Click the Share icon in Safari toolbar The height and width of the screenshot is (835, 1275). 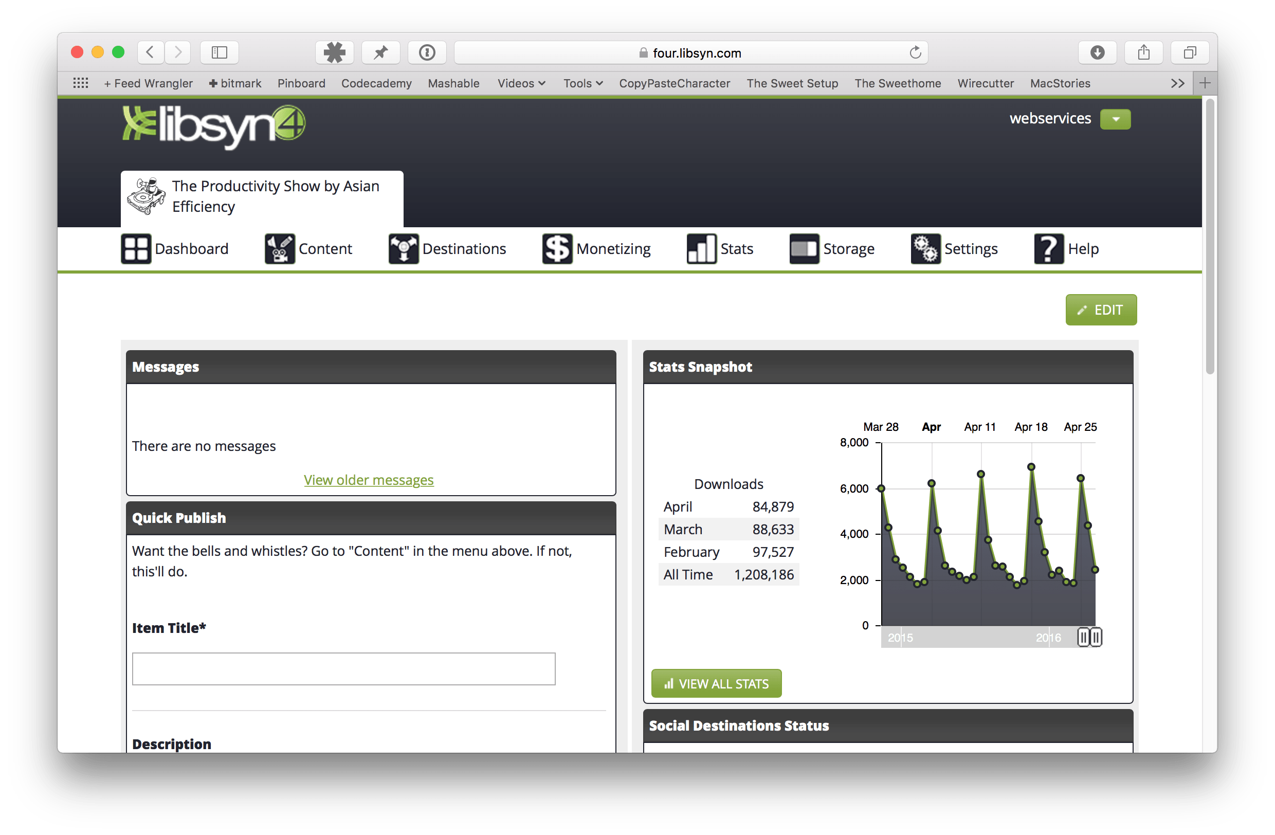[1144, 52]
